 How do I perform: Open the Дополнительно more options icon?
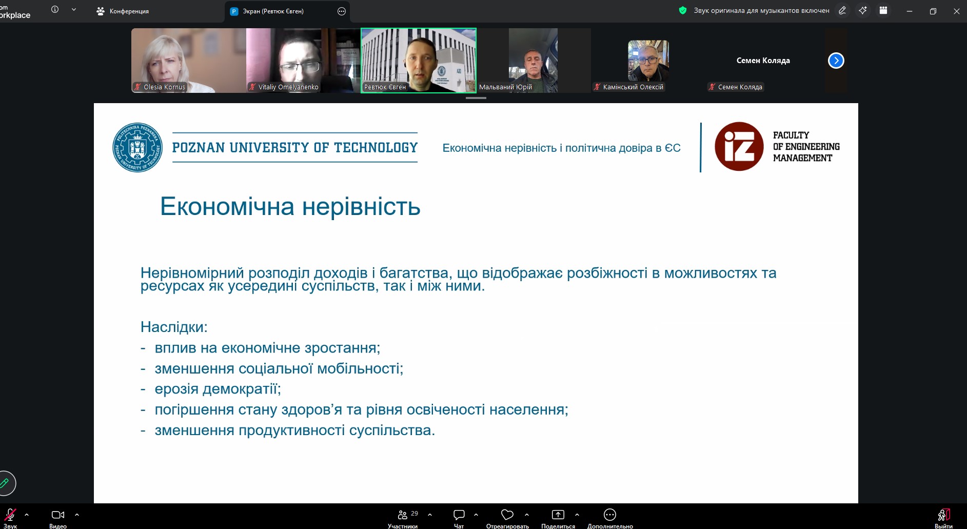click(x=609, y=515)
